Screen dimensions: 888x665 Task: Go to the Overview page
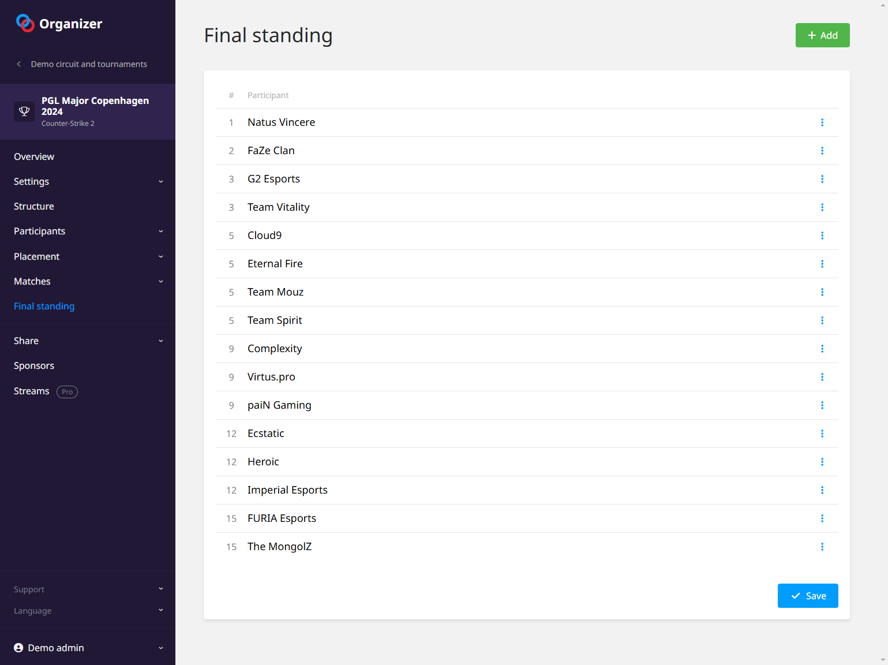click(x=34, y=156)
